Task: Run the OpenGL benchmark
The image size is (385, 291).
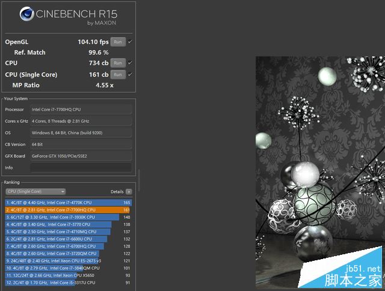Action: (118, 42)
